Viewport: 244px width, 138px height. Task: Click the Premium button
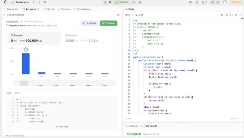pos(236,2)
